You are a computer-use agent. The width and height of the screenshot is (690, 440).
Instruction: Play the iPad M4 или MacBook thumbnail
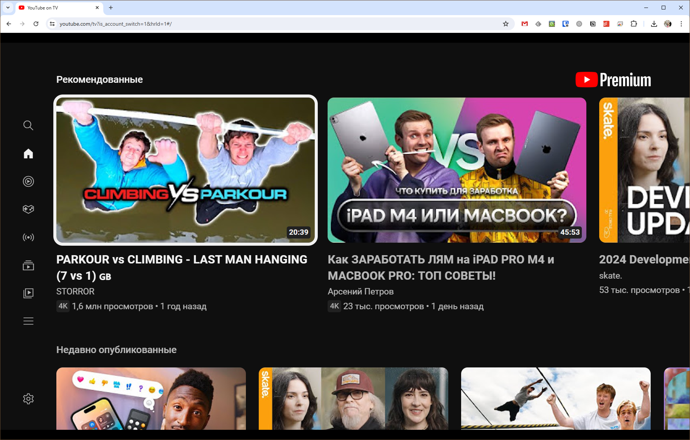[457, 170]
